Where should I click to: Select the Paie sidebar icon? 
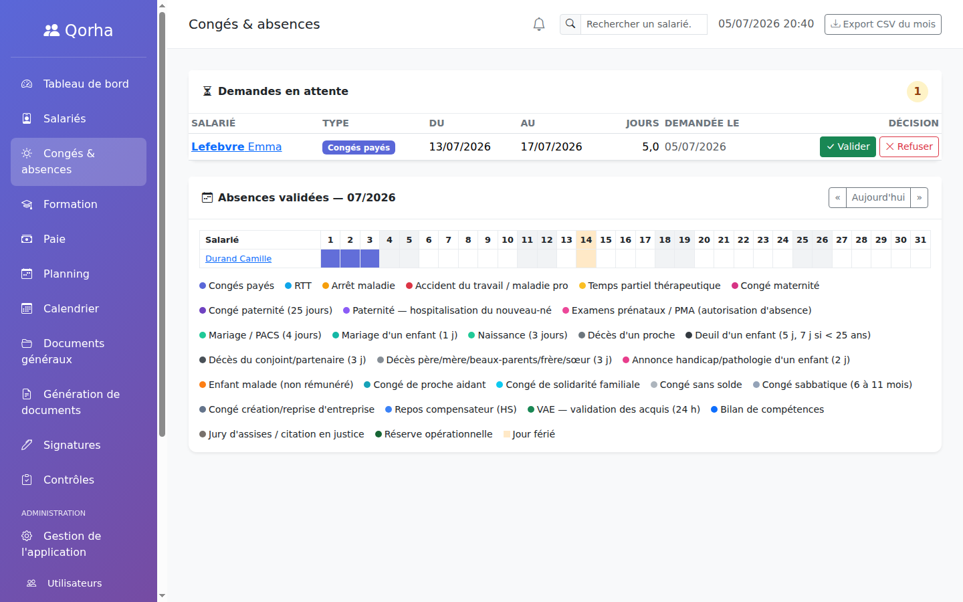click(27, 239)
